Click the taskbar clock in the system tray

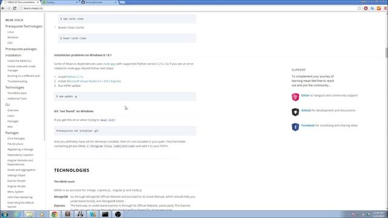(378, 214)
